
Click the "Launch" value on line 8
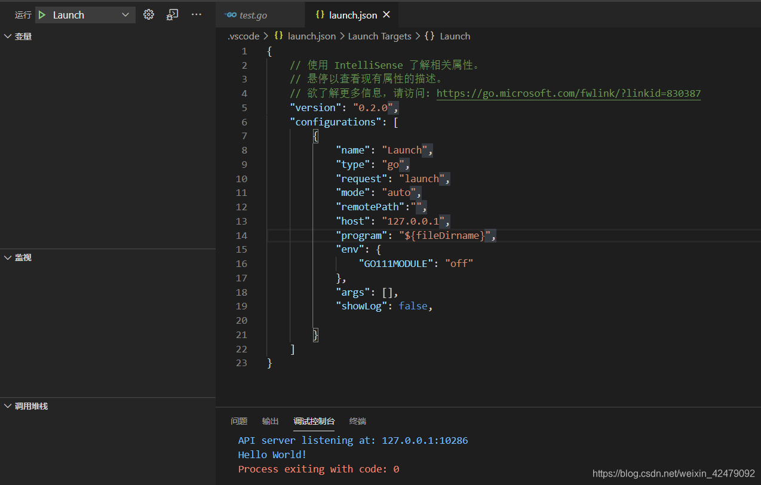(406, 150)
